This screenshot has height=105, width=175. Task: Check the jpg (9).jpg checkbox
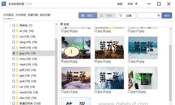[62, 31]
